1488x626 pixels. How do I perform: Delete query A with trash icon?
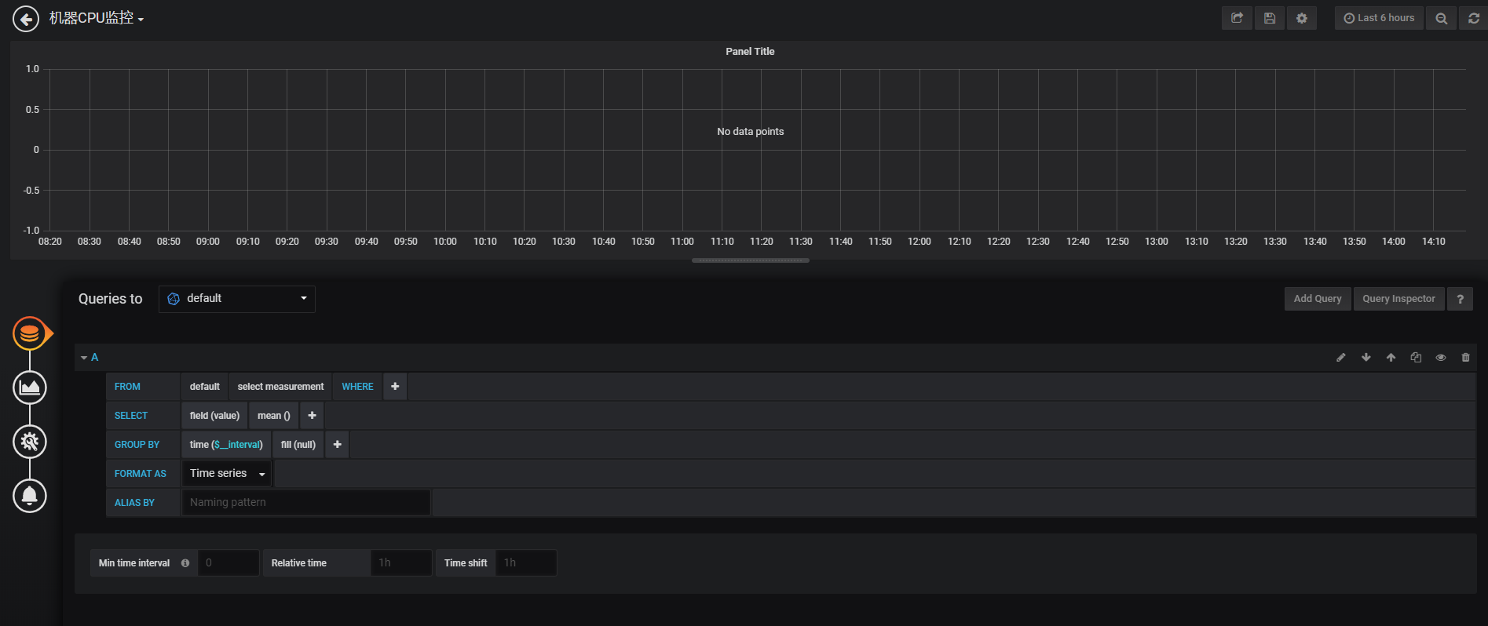[x=1465, y=358]
